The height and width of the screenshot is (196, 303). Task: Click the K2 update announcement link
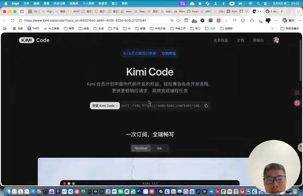point(140,53)
